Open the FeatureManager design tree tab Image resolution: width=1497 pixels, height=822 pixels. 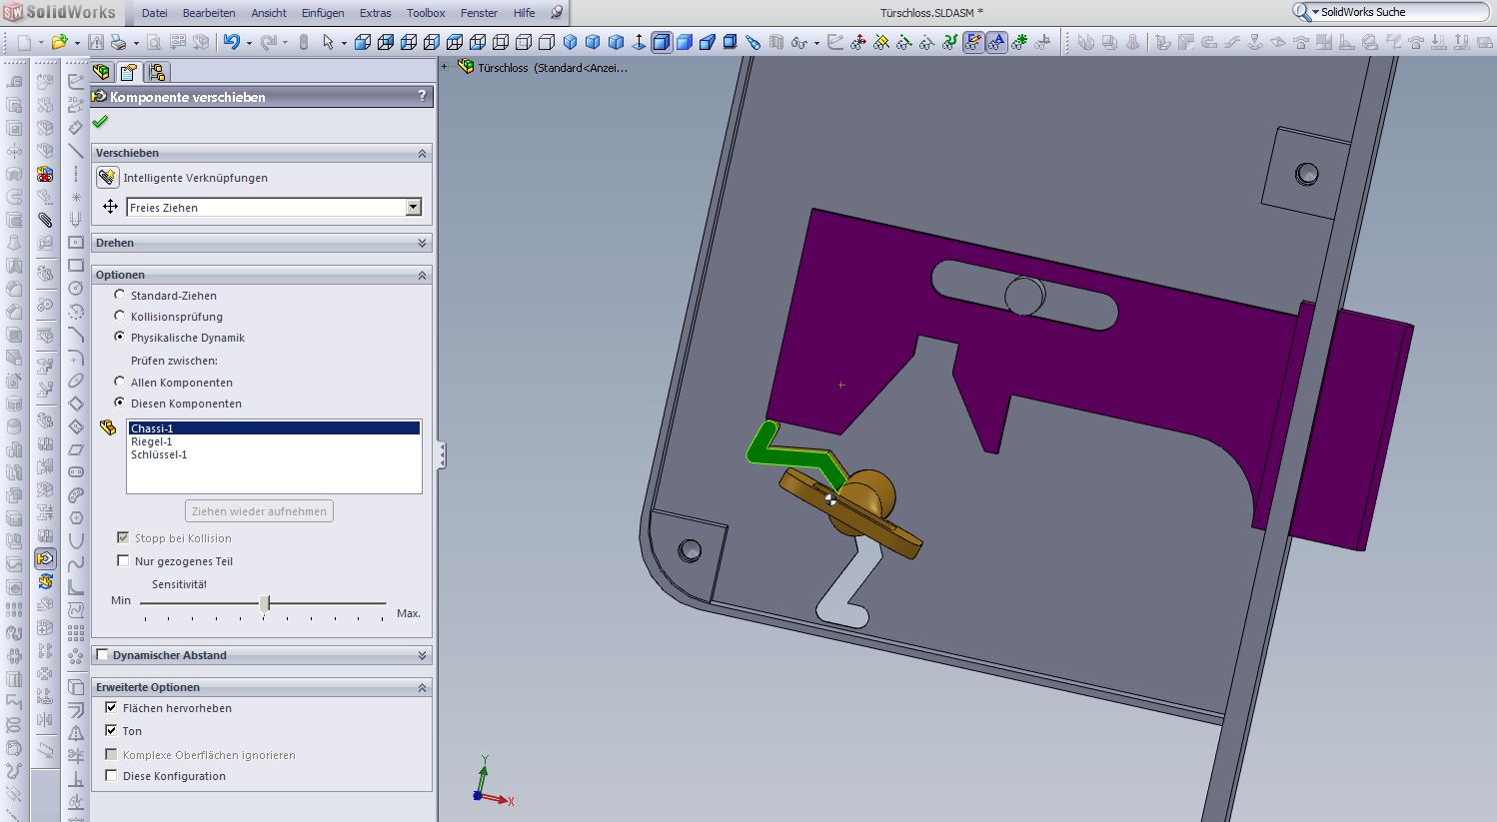101,72
